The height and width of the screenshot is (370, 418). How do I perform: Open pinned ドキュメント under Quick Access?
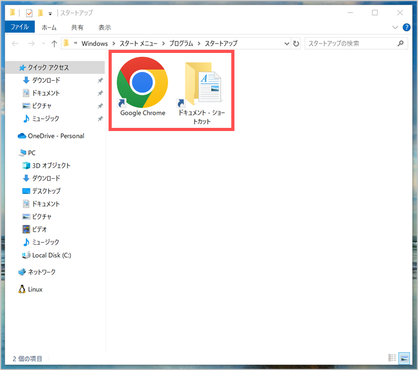coord(46,93)
